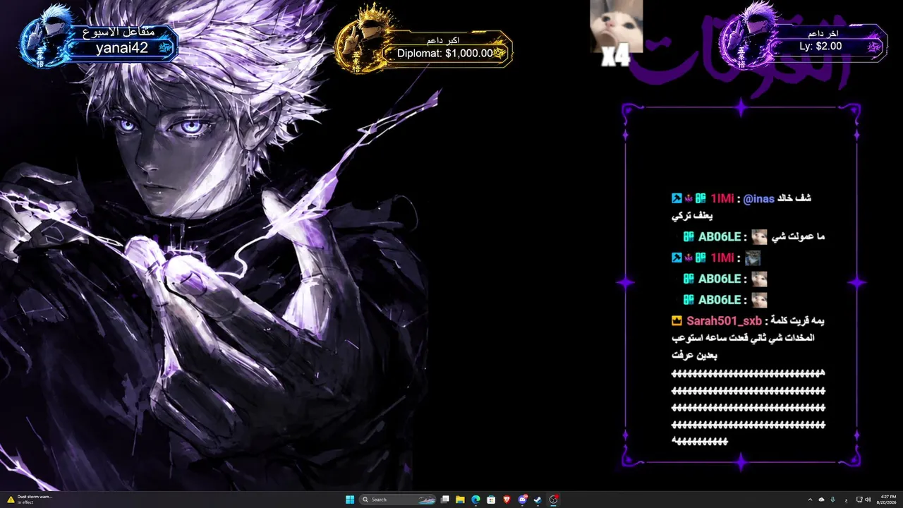
Task: Open the dust storm weather widget
Action: (30, 500)
